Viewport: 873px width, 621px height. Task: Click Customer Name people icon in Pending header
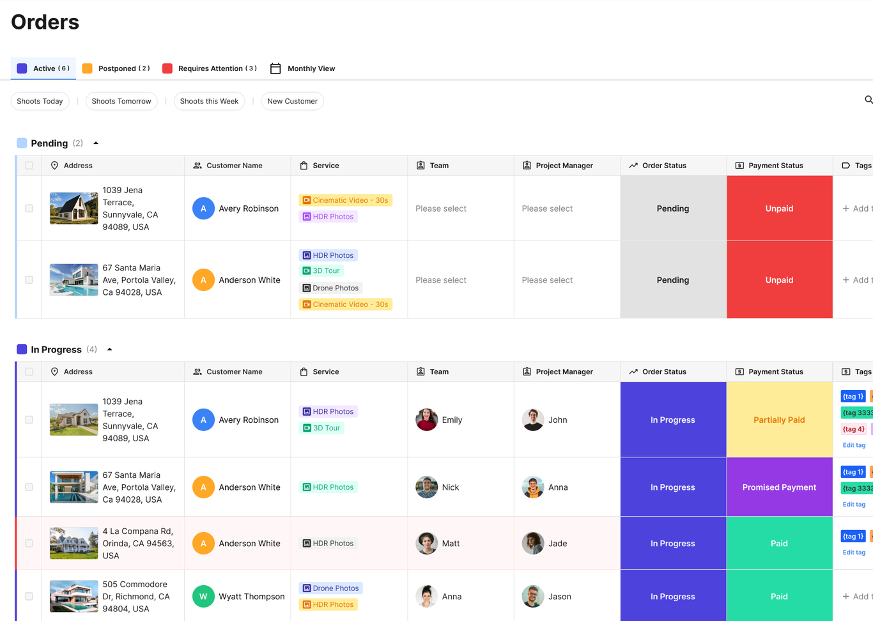(197, 166)
